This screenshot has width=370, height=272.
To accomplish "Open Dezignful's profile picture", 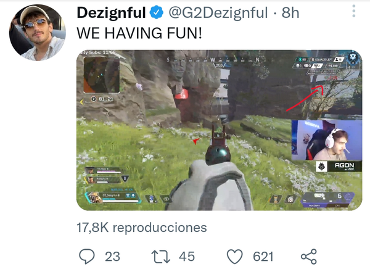I will [x=37, y=33].
